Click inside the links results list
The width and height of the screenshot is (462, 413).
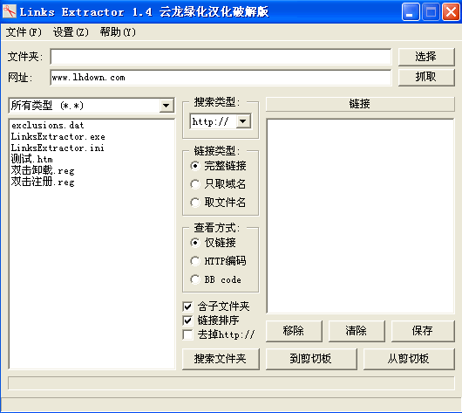pyautogui.click(x=360, y=216)
